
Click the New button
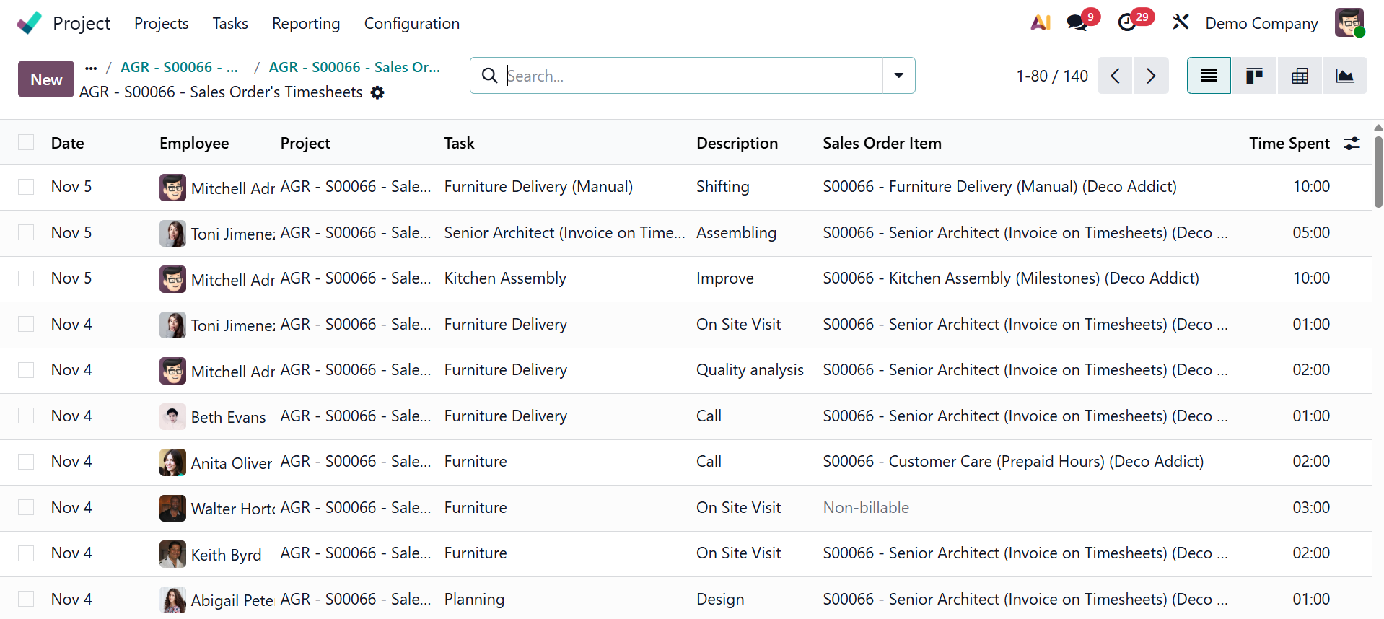(46, 79)
